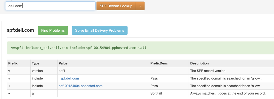Open the dropdown arrow beside SPF Record Lookup
274x99 pixels.
(x=140, y=6)
